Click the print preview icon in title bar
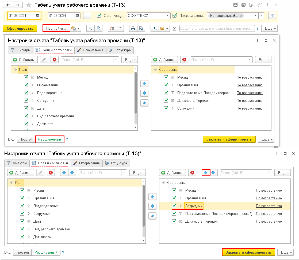The width and height of the screenshot is (299, 260). (251, 5)
